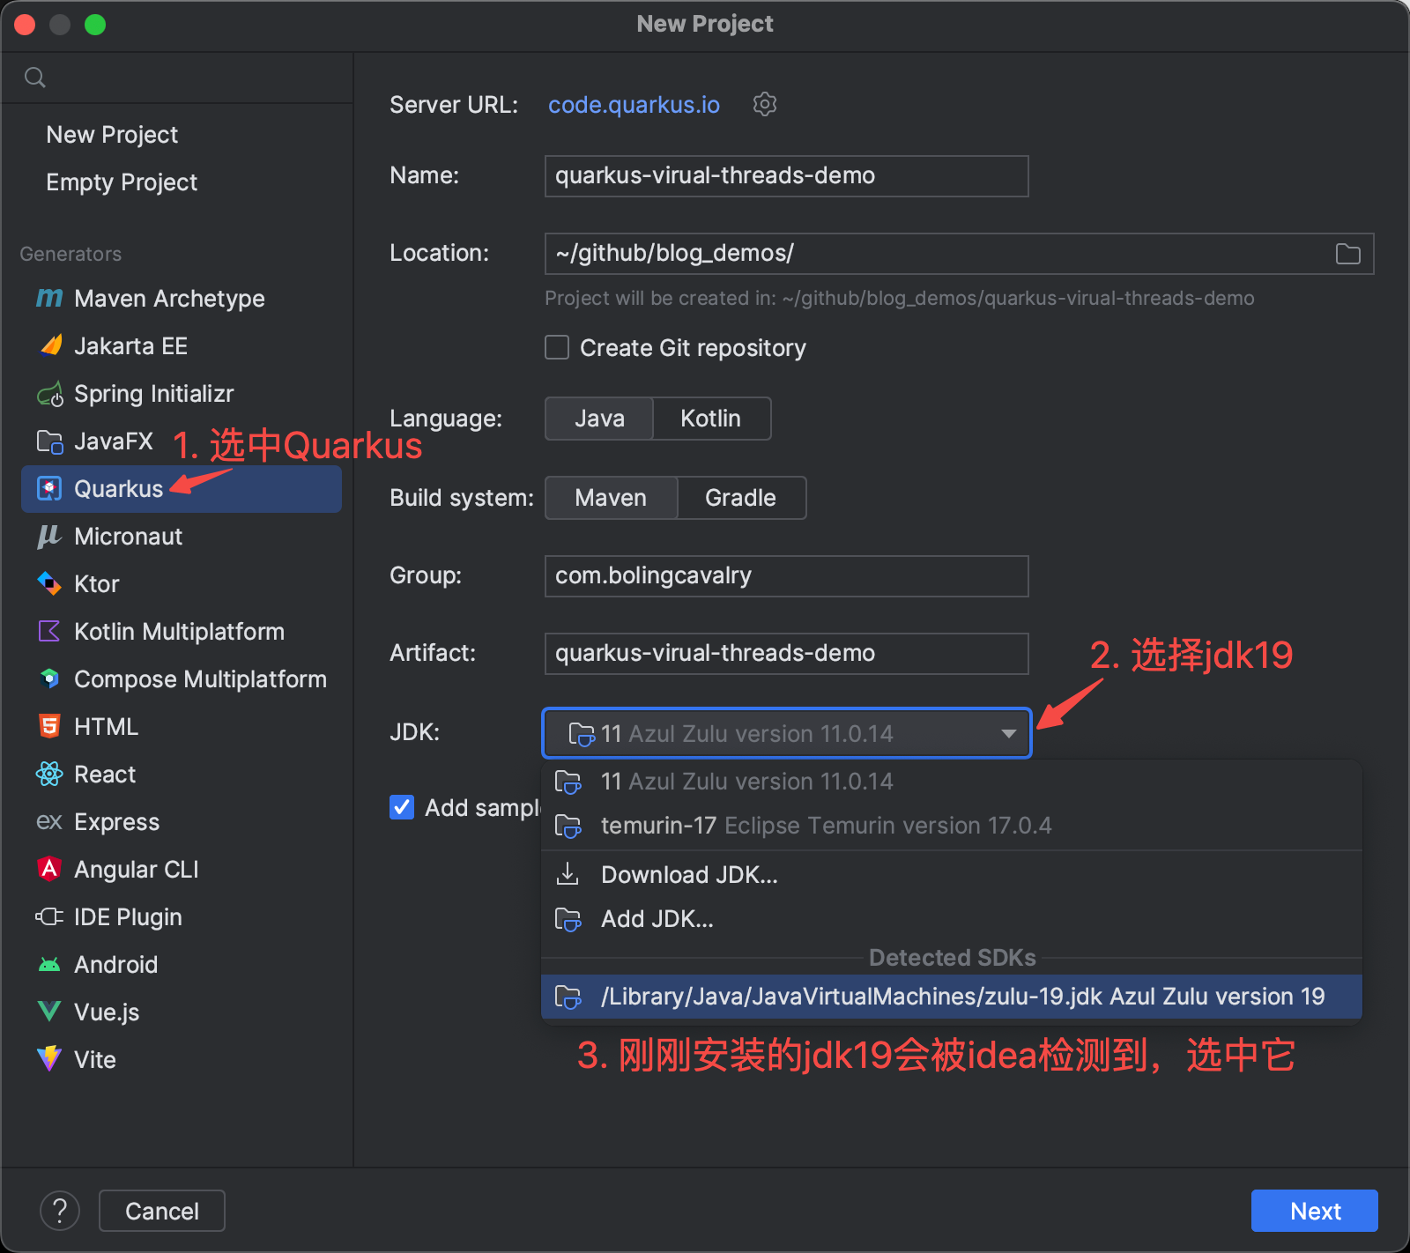Choose Maven build system
The height and width of the screenshot is (1253, 1410).
click(x=611, y=498)
